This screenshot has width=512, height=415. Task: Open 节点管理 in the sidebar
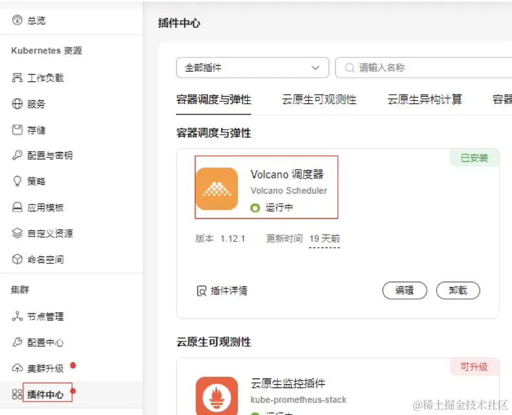click(45, 316)
